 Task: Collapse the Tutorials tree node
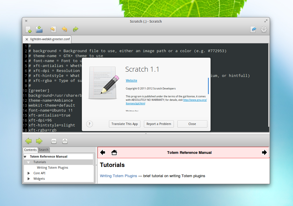29,162
